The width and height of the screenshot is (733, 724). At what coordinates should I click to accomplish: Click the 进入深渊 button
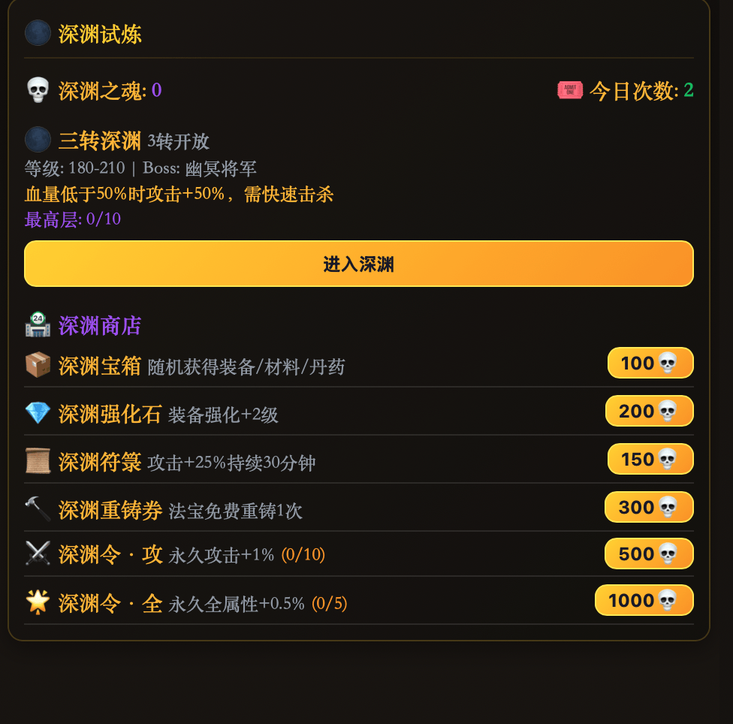[358, 264]
